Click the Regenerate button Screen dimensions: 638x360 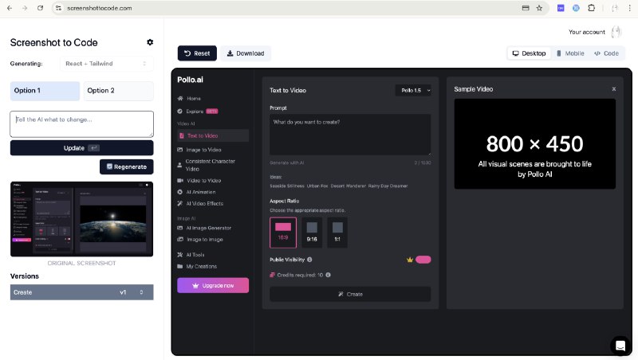point(127,166)
